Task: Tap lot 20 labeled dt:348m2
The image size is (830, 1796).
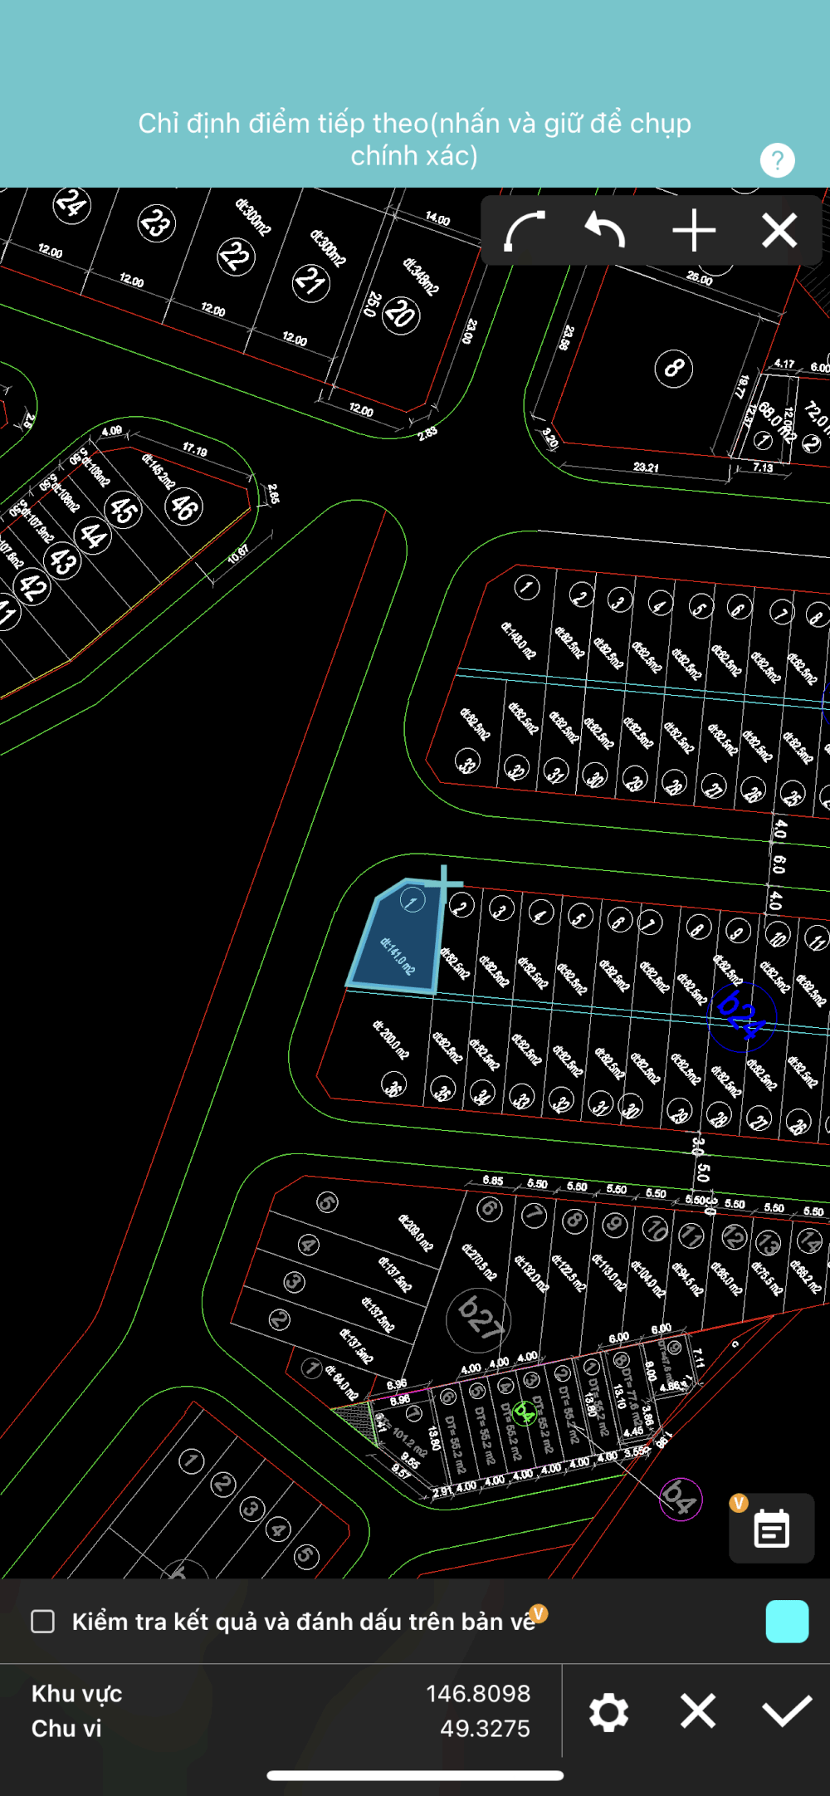Action: tap(401, 315)
